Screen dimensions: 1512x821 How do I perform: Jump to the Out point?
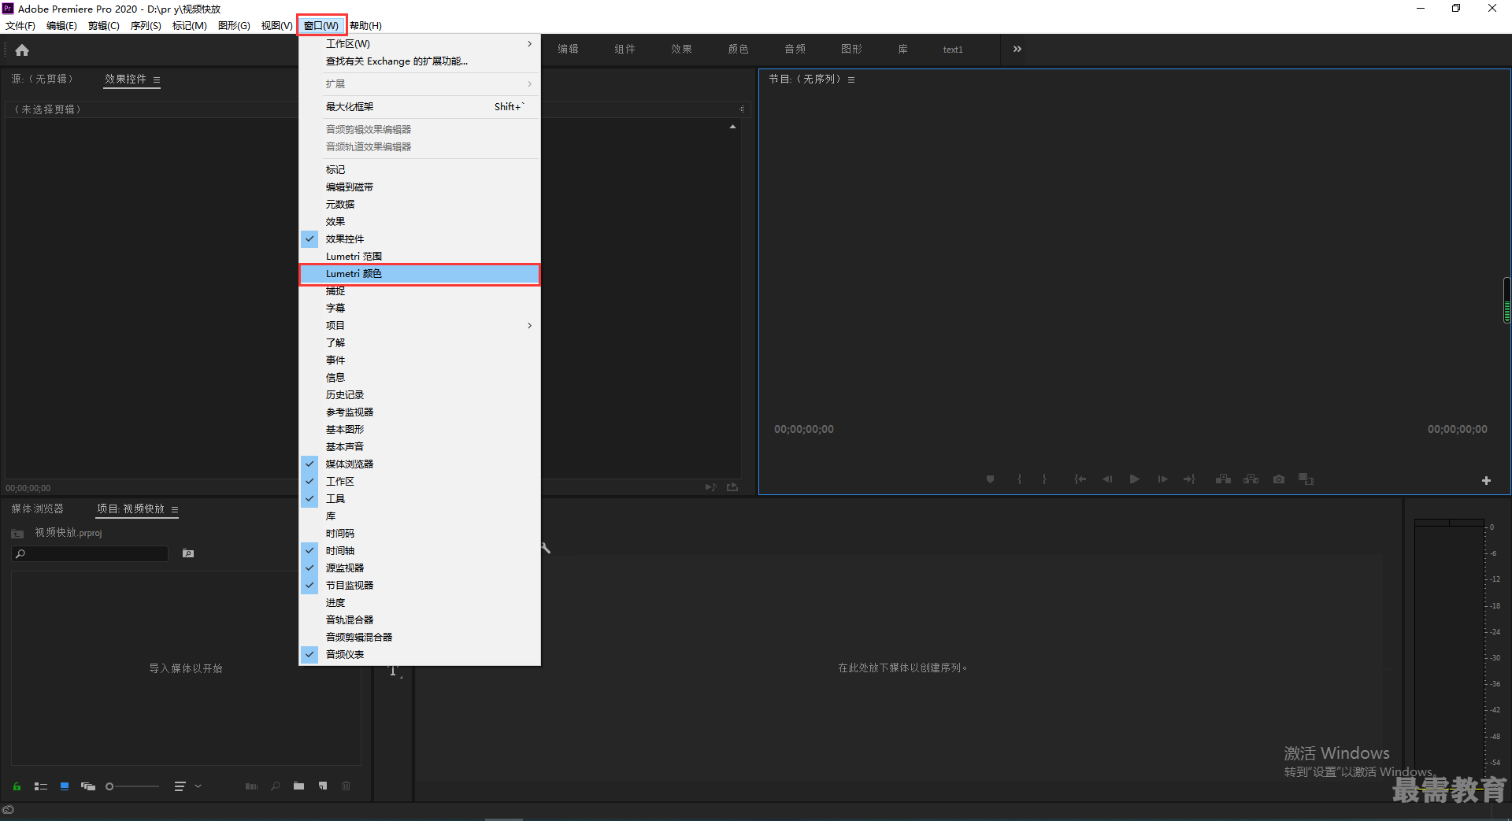[1189, 479]
